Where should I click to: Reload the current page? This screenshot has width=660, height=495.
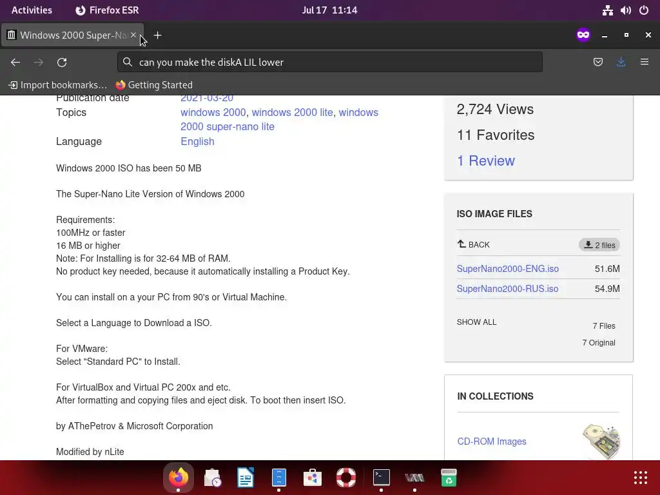62,63
